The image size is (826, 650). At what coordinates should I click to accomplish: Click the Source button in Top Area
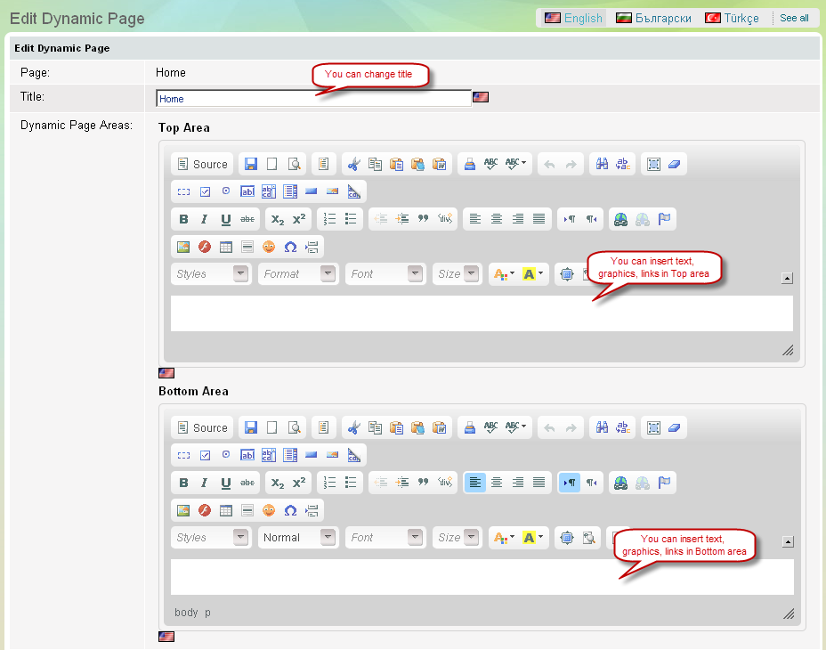(x=202, y=165)
